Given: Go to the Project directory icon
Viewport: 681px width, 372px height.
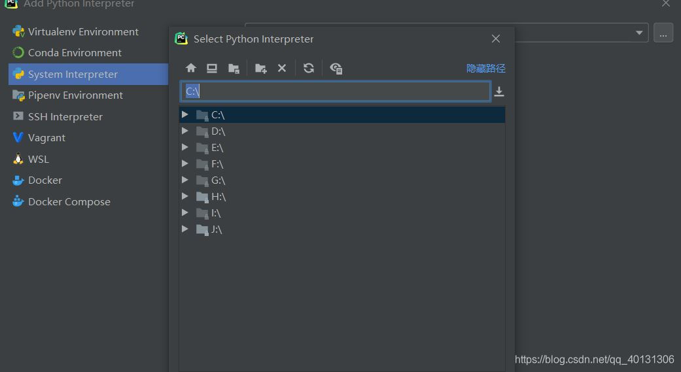Looking at the screenshot, I should tap(234, 69).
